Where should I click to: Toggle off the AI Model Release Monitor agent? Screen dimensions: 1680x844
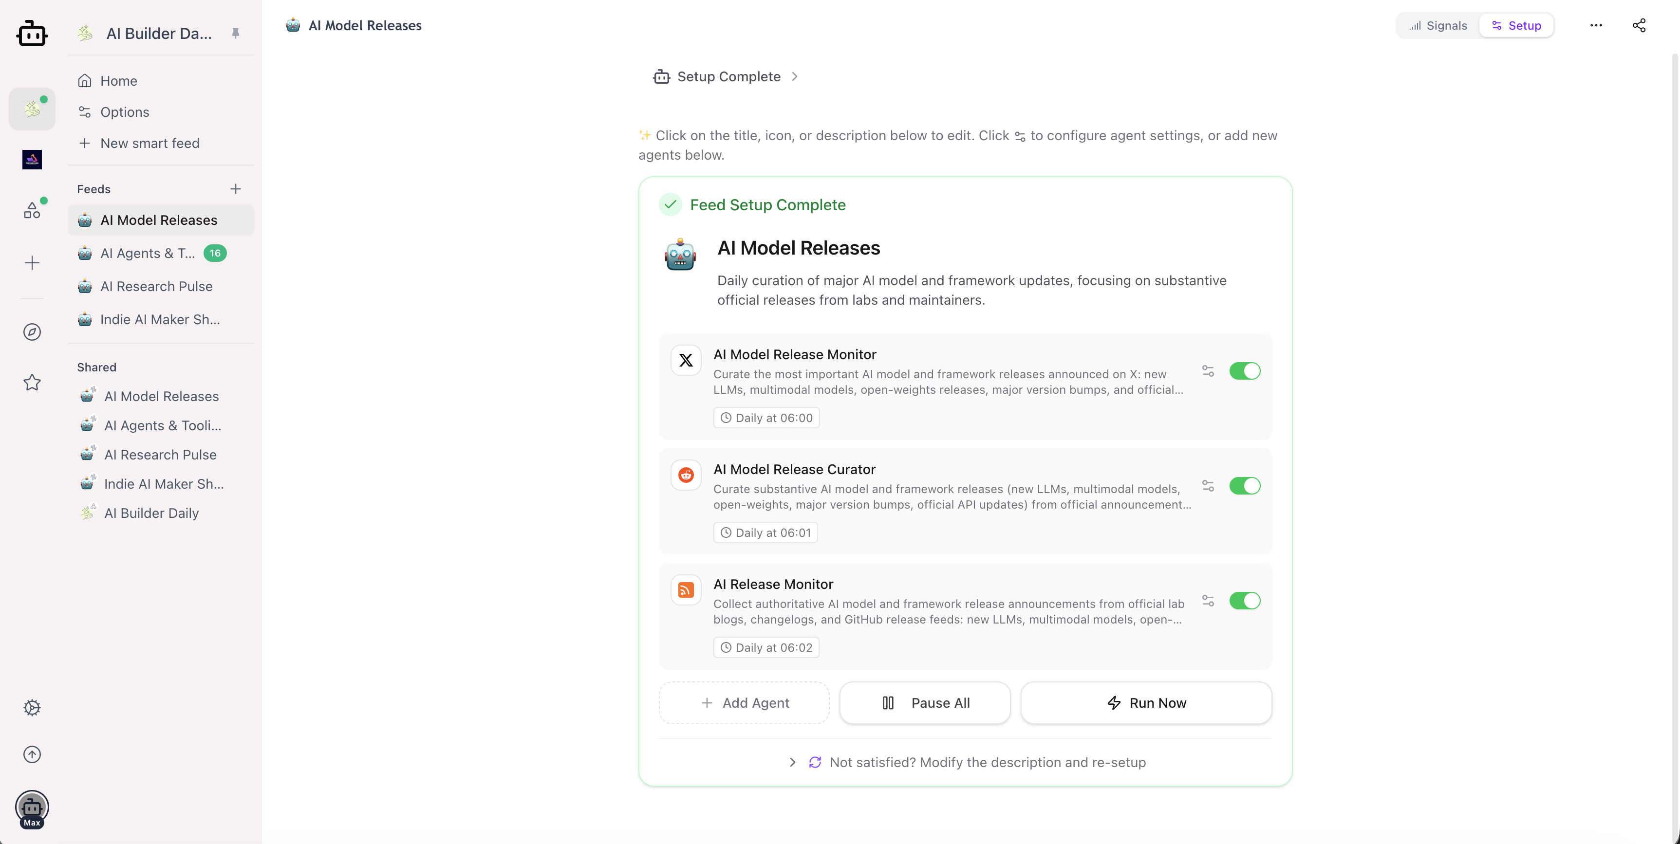coord(1244,371)
